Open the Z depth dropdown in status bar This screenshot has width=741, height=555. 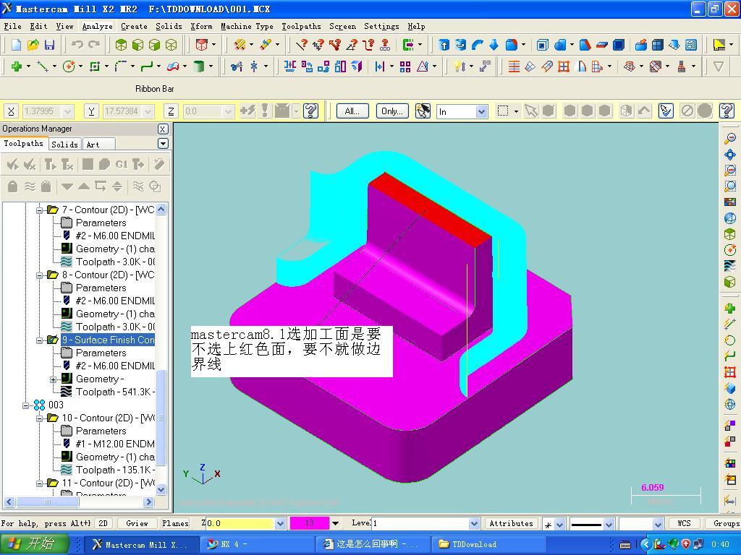click(x=280, y=523)
